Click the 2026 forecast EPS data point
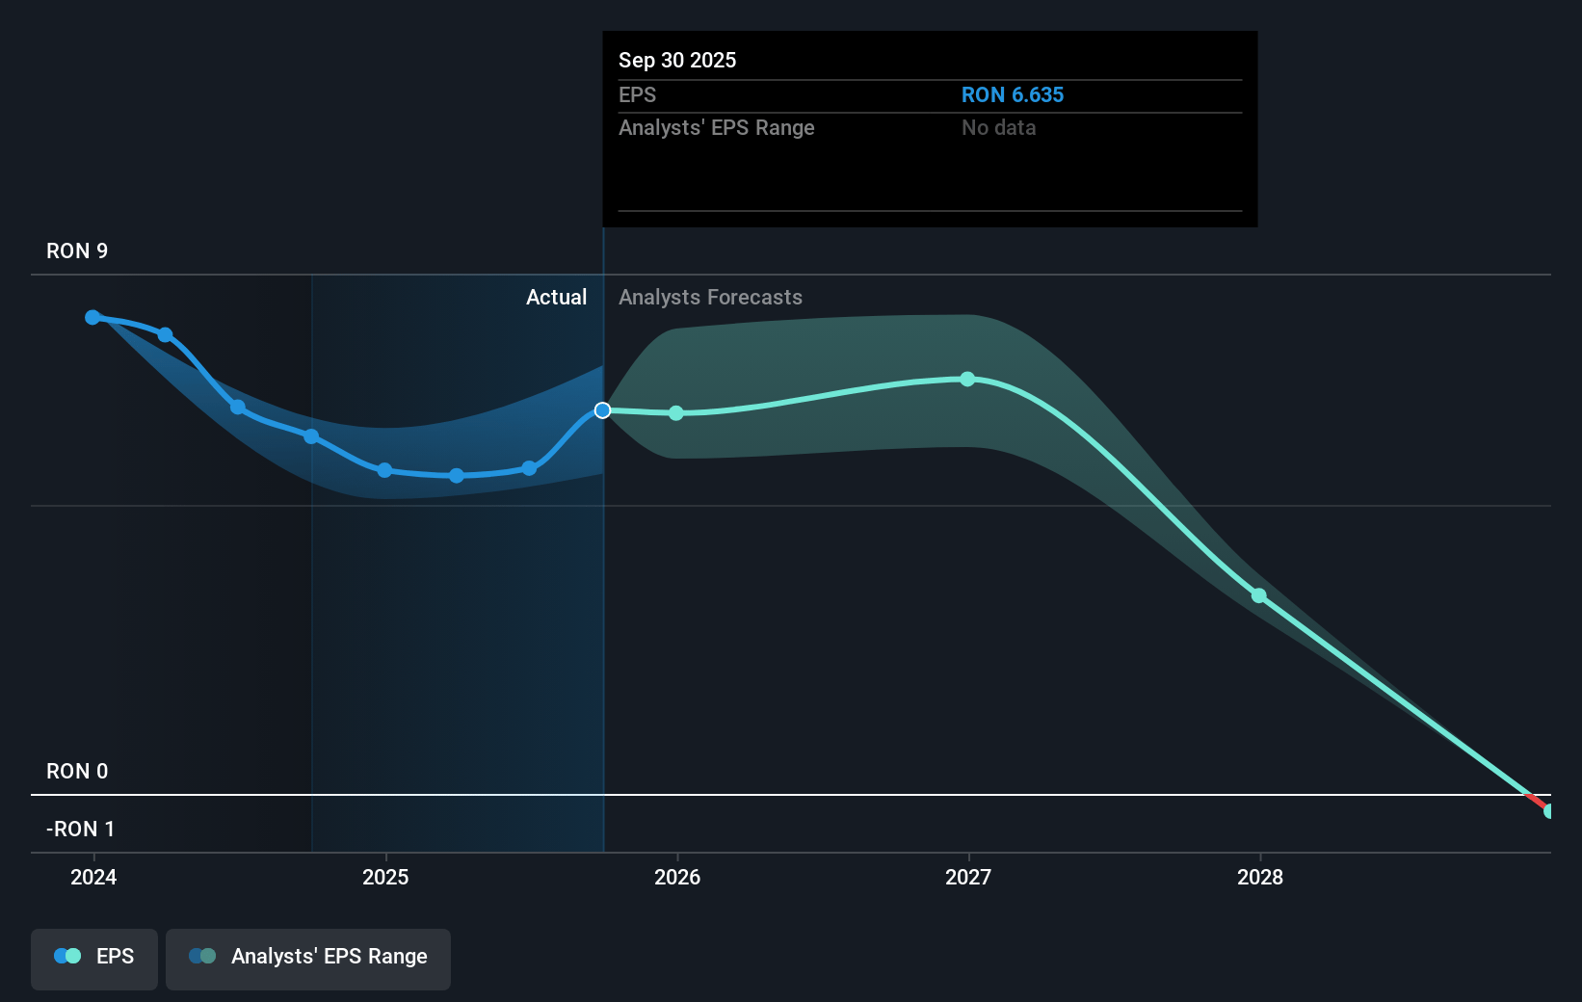1582x1002 pixels. [x=676, y=413]
